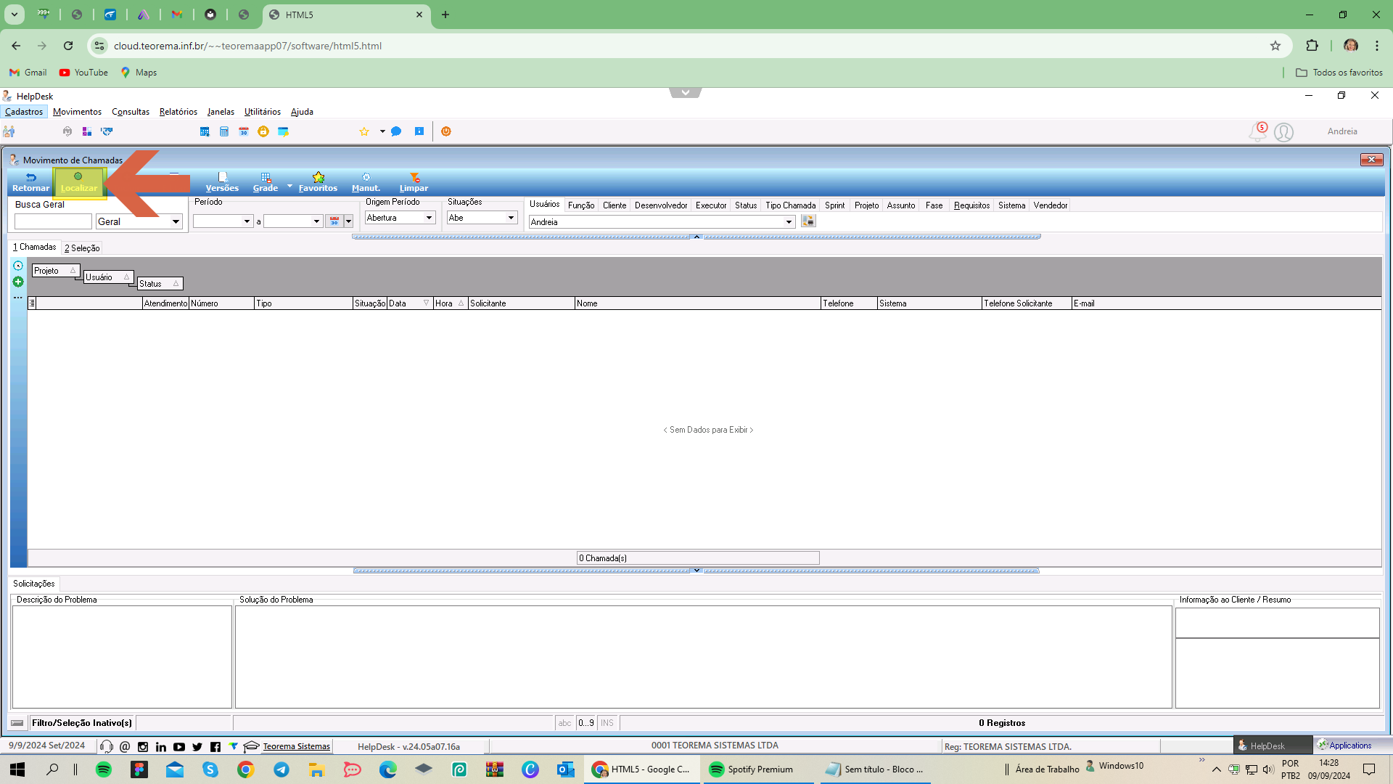Open the notifications bell with badge 5
The height and width of the screenshot is (784, 1393).
click(x=1257, y=131)
